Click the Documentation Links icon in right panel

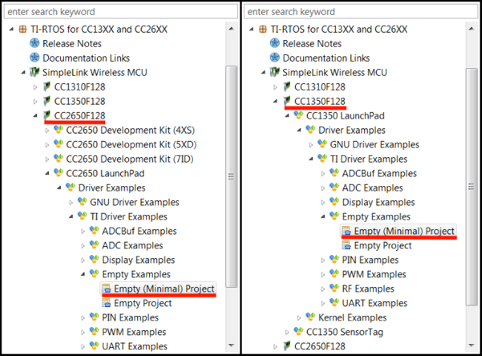(274, 58)
